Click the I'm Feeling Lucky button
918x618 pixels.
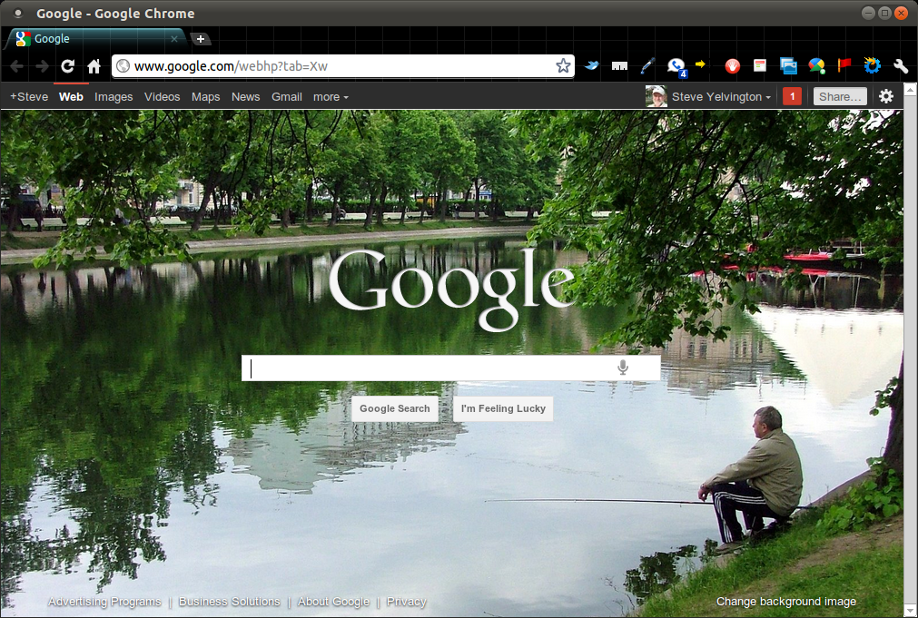click(503, 408)
